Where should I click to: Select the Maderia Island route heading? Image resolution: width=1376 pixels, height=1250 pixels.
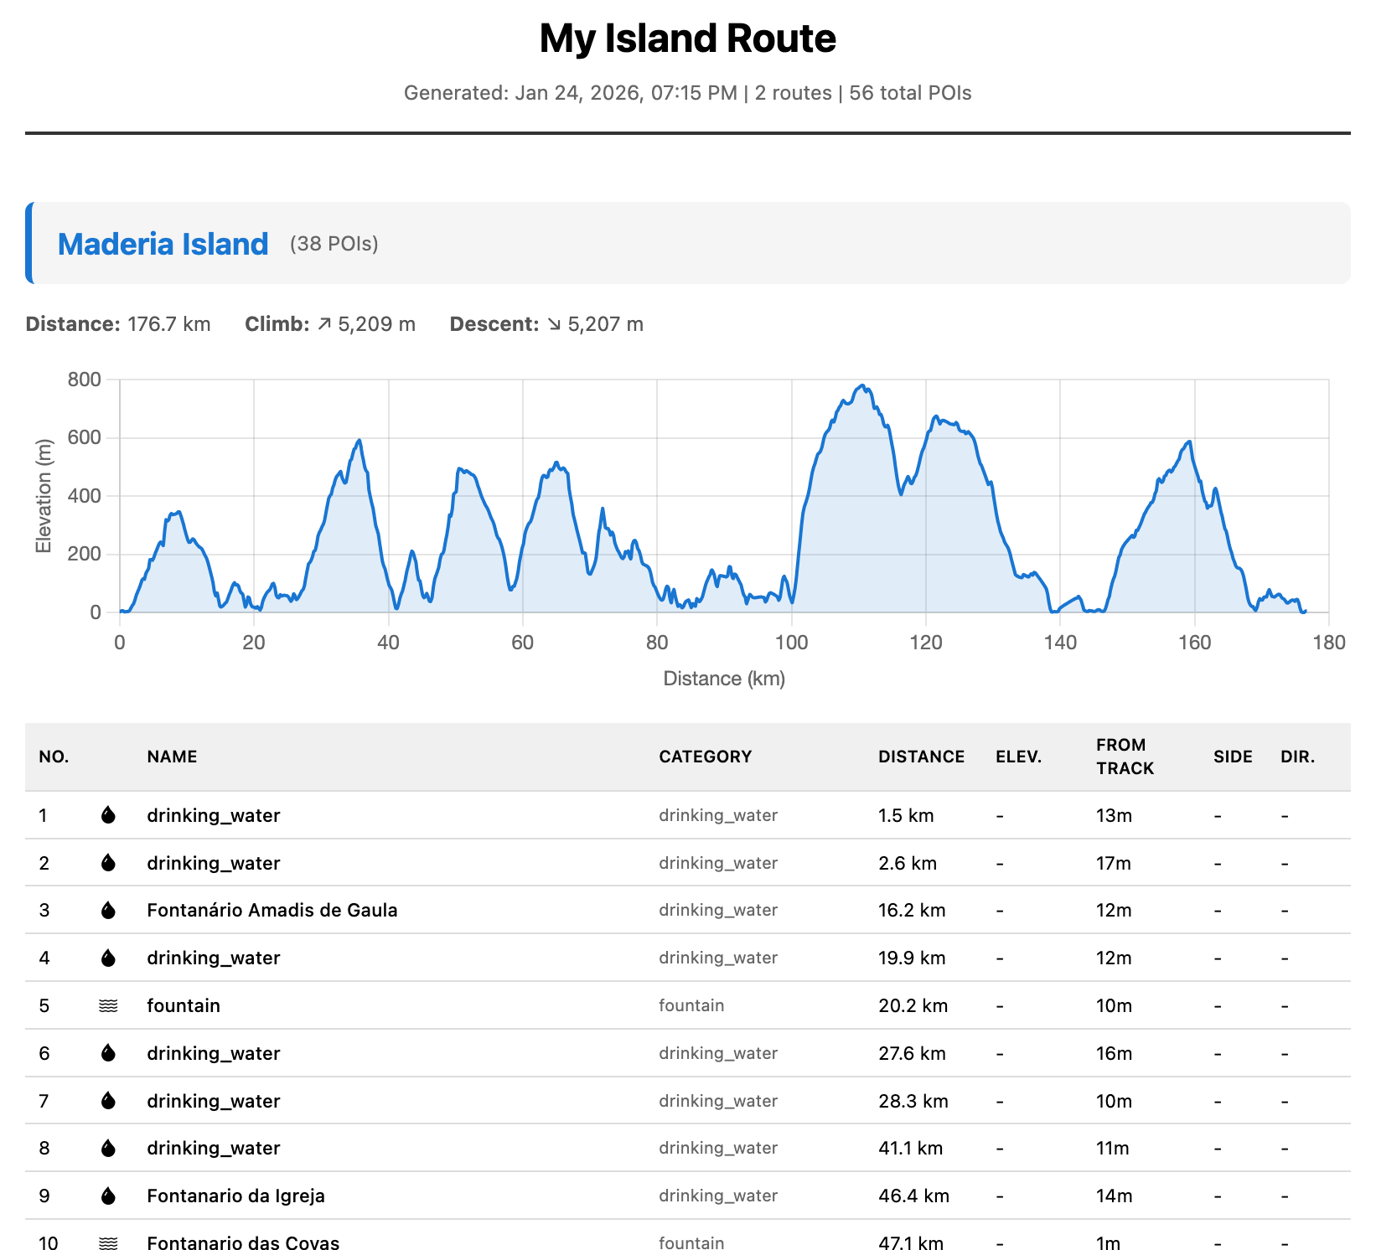pyautogui.click(x=163, y=244)
